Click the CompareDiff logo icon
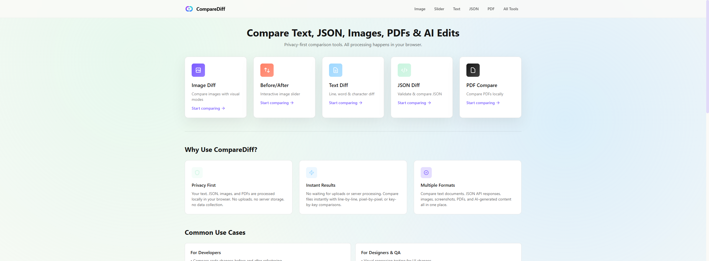This screenshot has width=709, height=261. click(x=189, y=9)
